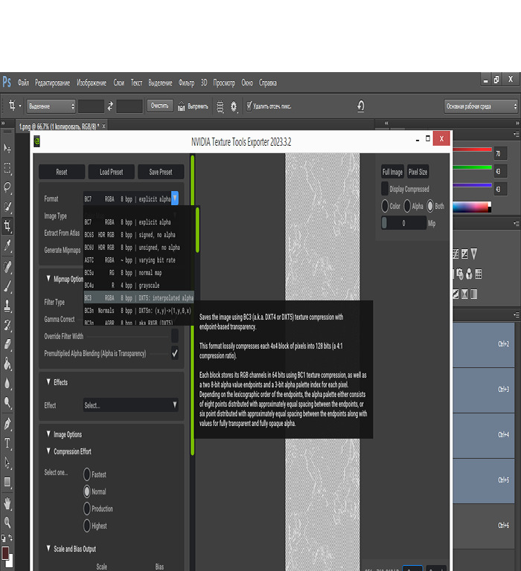Click the crop overlay grid options icon
The height and width of the screenshot is (571, 521).
point(220,106)
